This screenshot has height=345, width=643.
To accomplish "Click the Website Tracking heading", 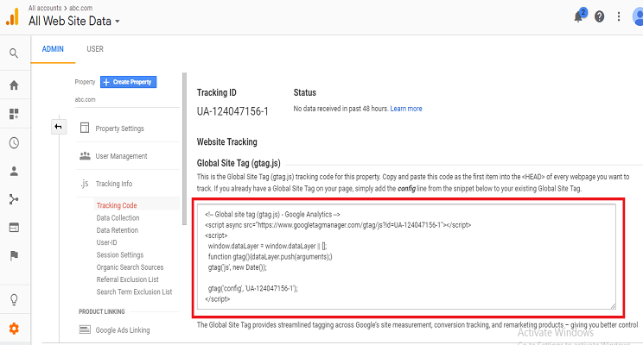I will coord(226,142).
